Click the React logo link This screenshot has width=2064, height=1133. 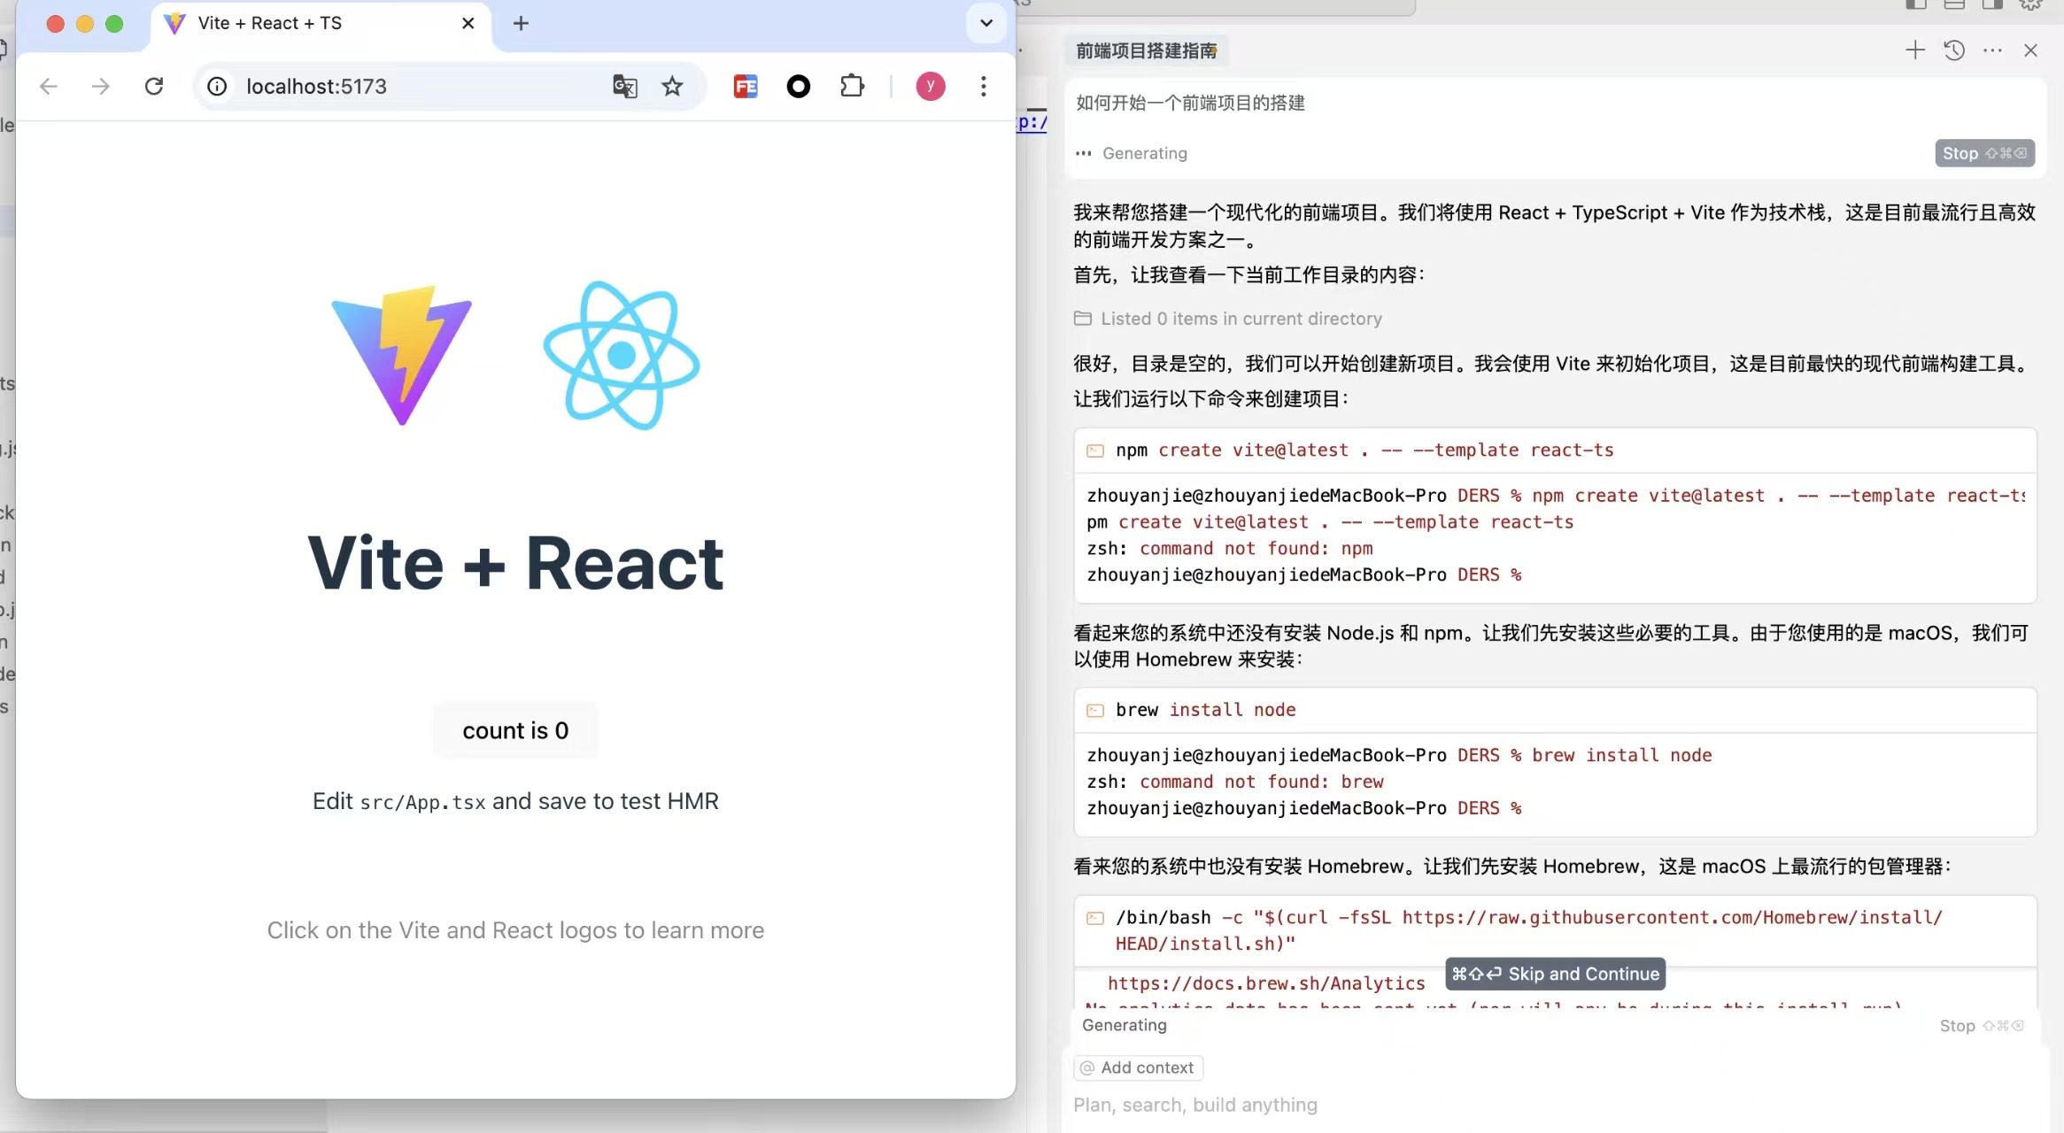point(622,355)
